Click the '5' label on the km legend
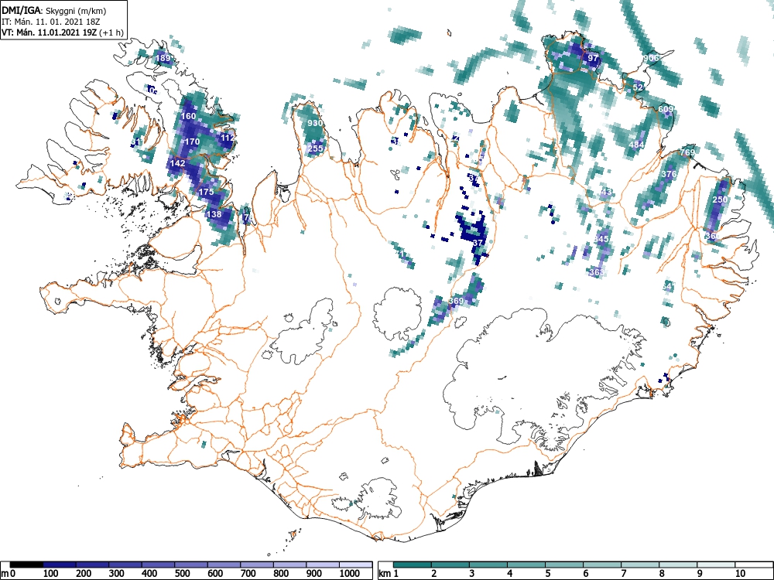This screenshot has width=774, height=580. pyautogui.click(x=548, y=574)
